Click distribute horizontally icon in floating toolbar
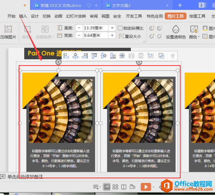215x195 pixels. [132, 56]
